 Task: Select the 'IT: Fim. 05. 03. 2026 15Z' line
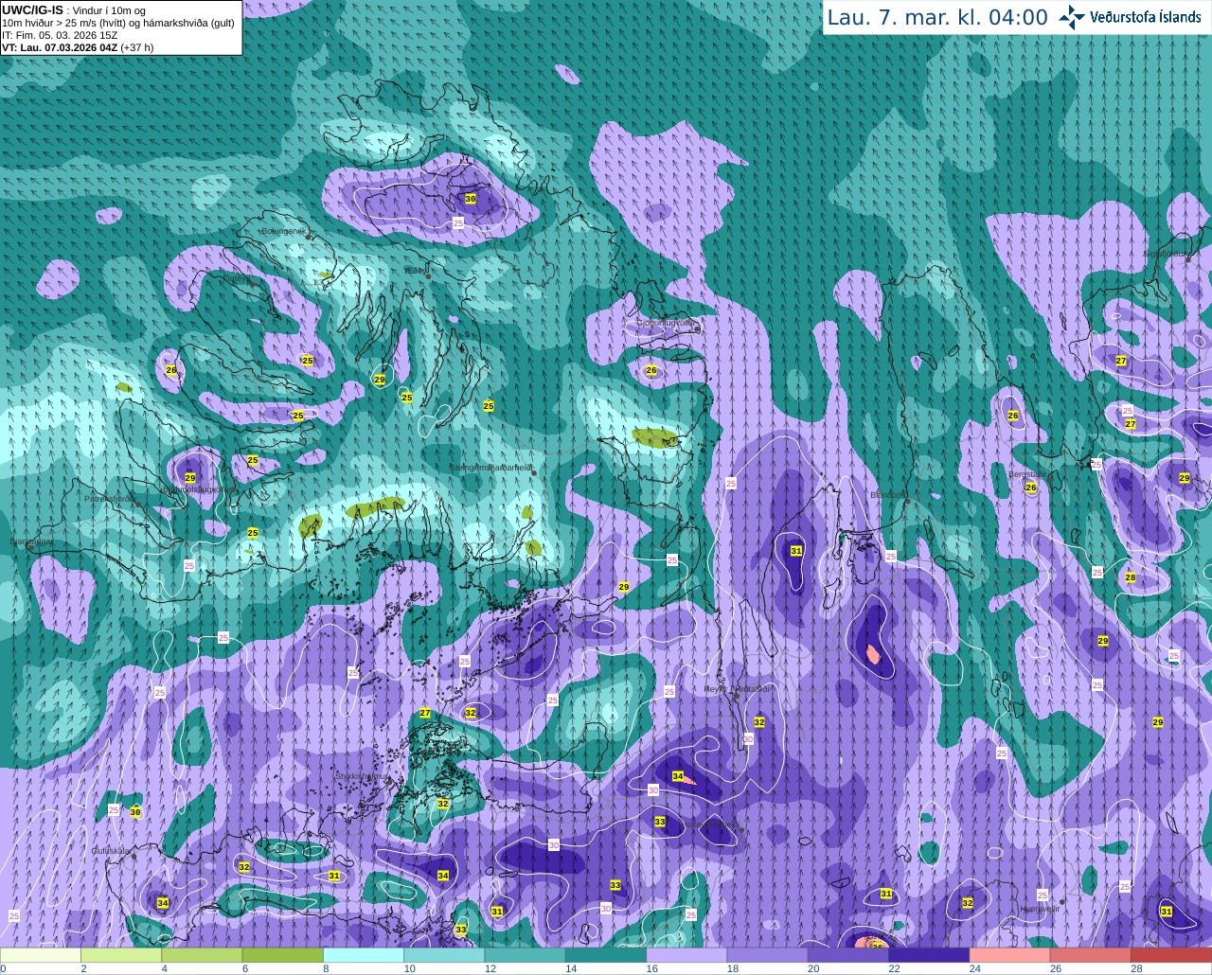click(60, 35)
